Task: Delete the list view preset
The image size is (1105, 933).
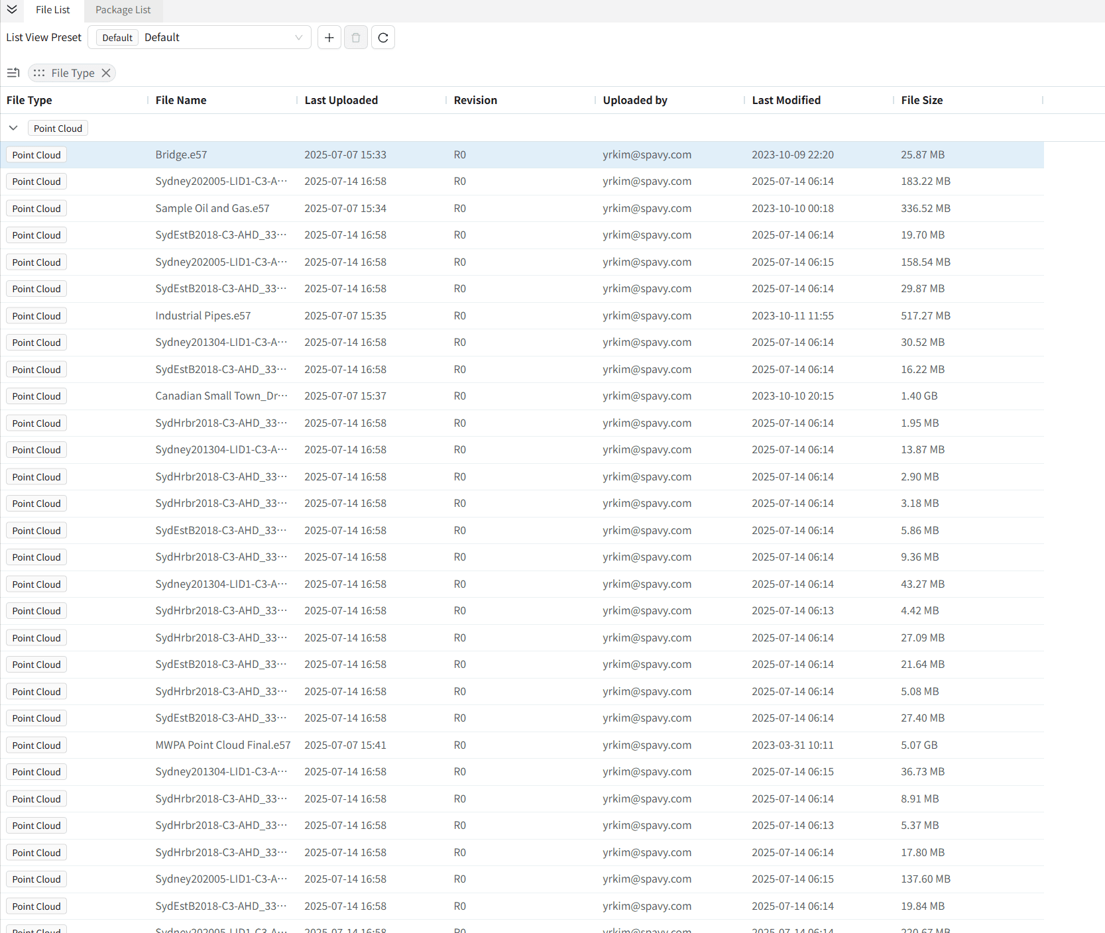Action: click(x=356, y=38)
